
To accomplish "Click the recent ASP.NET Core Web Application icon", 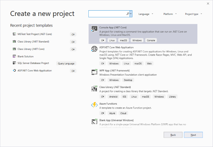I will (14, 70).
